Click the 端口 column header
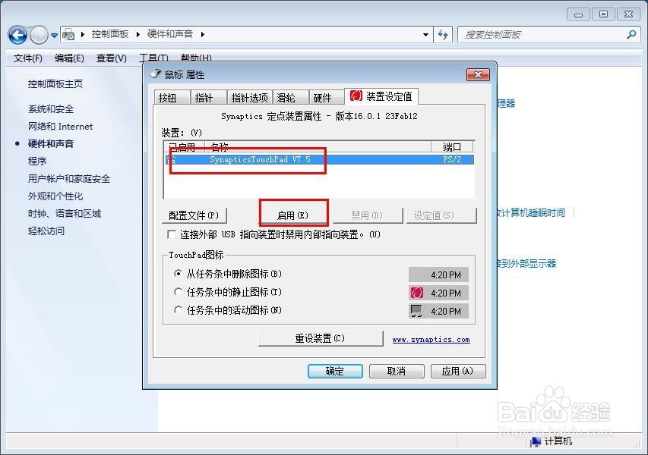The width and height of the screenshot is (648, 455). point(452,147)
